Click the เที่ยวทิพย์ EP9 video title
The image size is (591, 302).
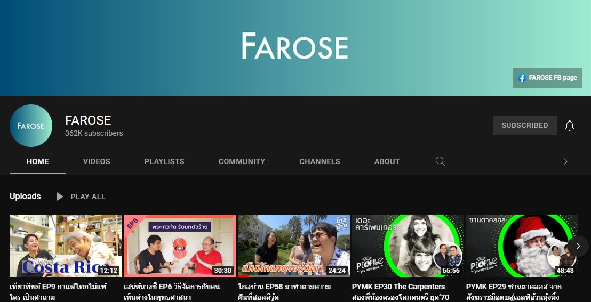(58, 292)
